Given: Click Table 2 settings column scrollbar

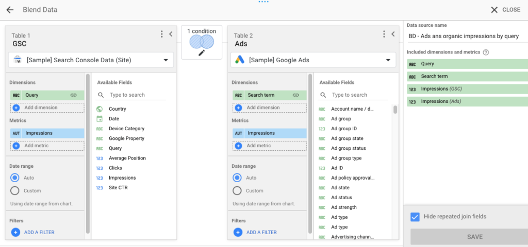Looking at the screenshot, I should [310, 153].
